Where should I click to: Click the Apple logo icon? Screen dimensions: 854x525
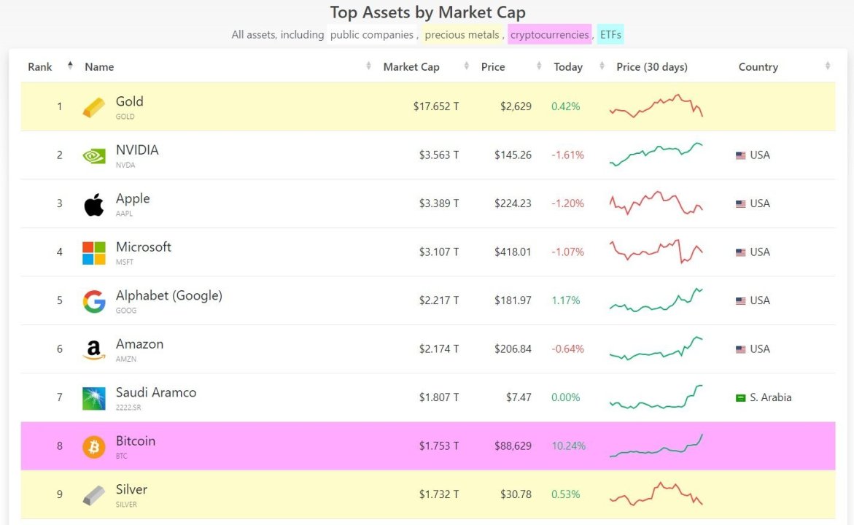93,204
